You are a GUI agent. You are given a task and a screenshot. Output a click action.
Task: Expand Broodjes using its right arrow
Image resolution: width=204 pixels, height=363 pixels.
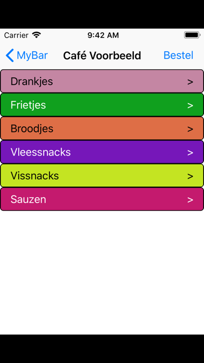coord(190,129)
